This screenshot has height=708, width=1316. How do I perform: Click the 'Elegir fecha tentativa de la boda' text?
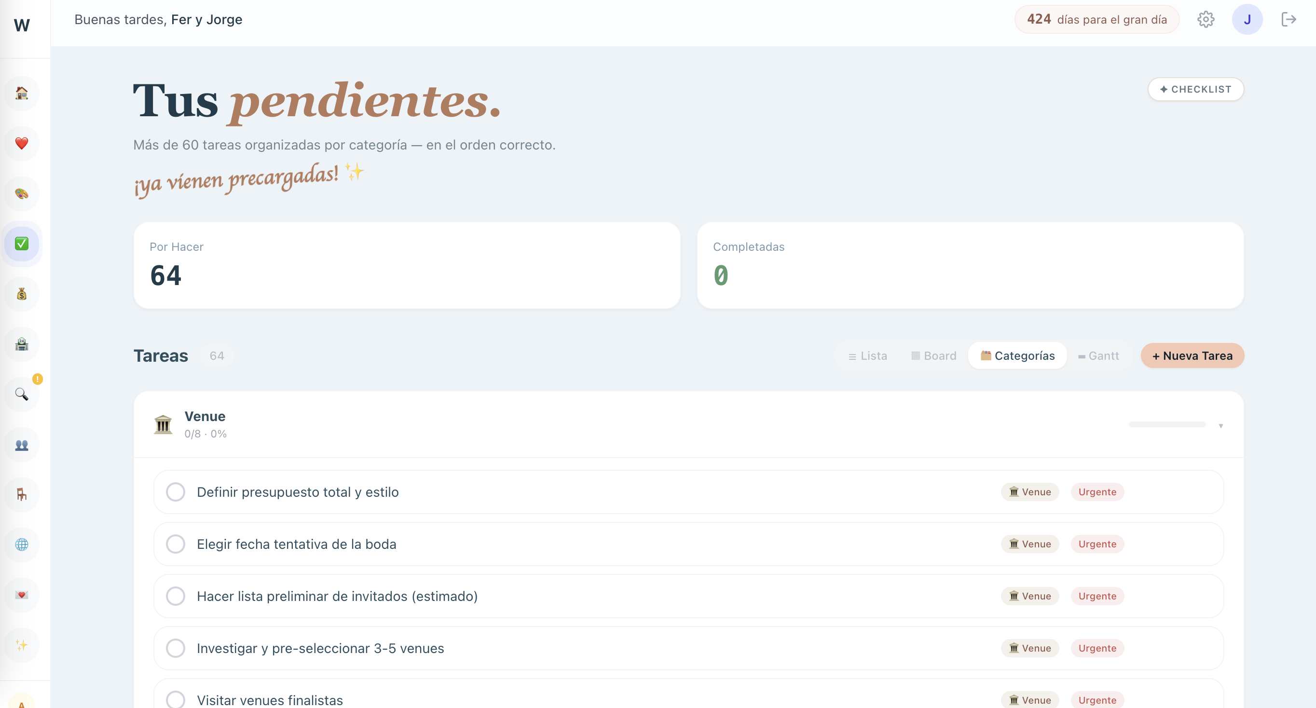pos(296,544)
